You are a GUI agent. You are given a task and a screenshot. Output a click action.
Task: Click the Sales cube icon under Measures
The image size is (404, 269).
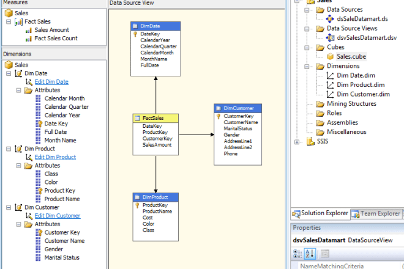coord(9,13)
